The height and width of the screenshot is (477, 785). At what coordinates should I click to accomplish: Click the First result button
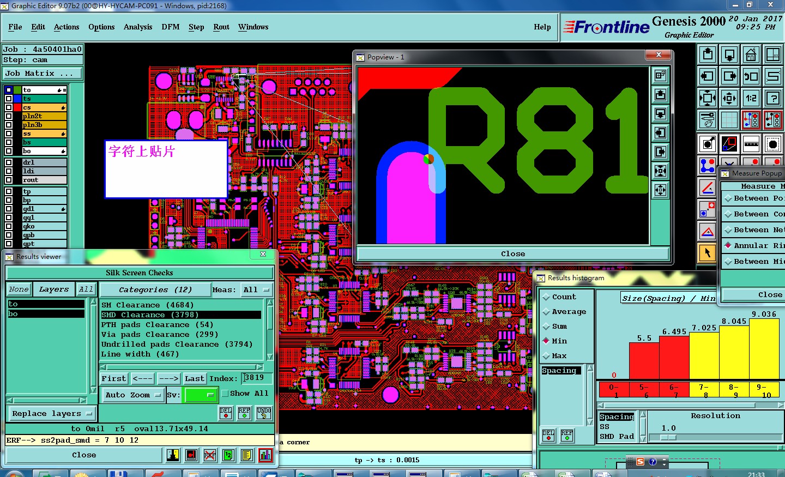114,378
